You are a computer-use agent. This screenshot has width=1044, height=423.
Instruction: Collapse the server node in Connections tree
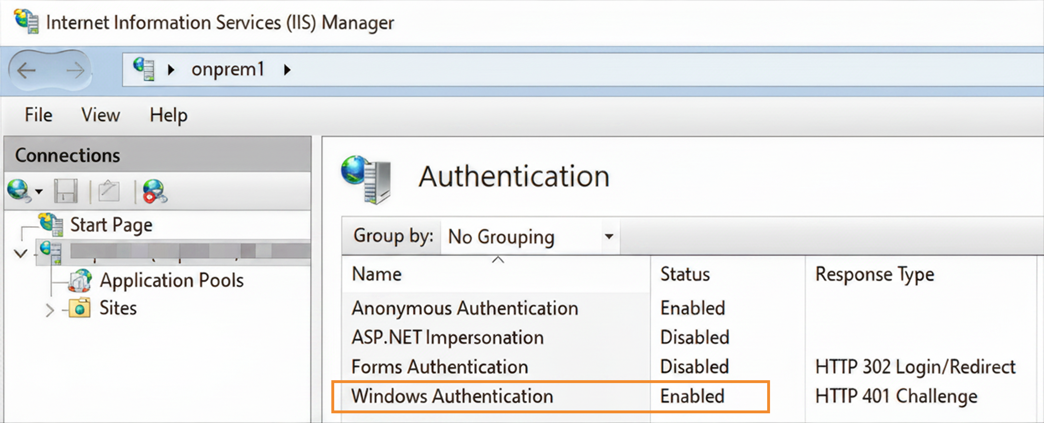point(20,254)
